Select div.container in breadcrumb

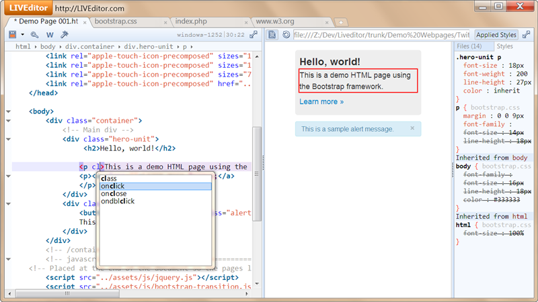(89, 46)
